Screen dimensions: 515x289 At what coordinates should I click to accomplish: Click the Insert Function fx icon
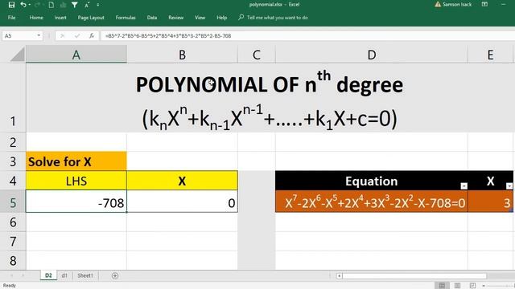pyautogui.click(x=92, y=35)
